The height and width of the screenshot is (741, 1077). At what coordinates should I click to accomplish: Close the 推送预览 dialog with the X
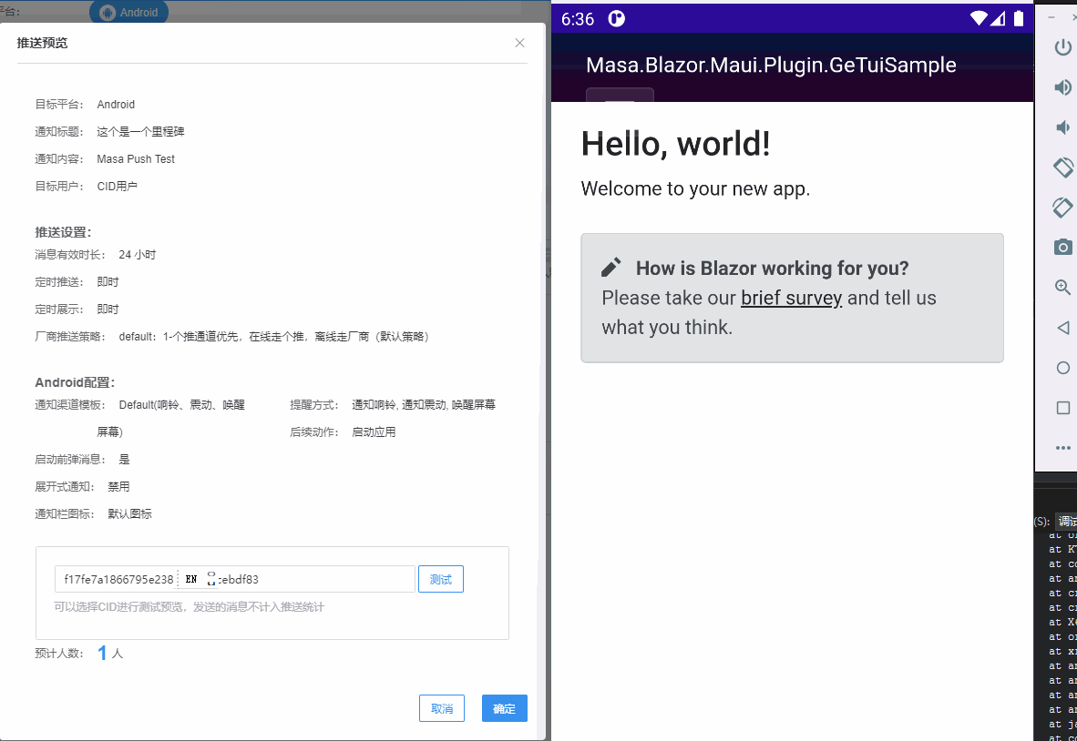pos(520,43)
